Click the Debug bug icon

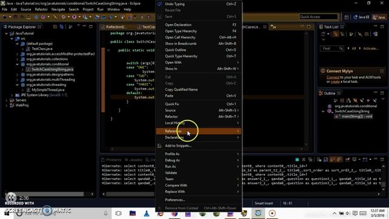[63, 17]
